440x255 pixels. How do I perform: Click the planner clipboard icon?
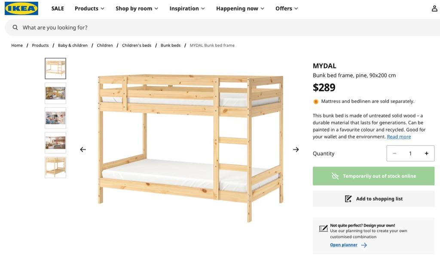tap(322, 228)
